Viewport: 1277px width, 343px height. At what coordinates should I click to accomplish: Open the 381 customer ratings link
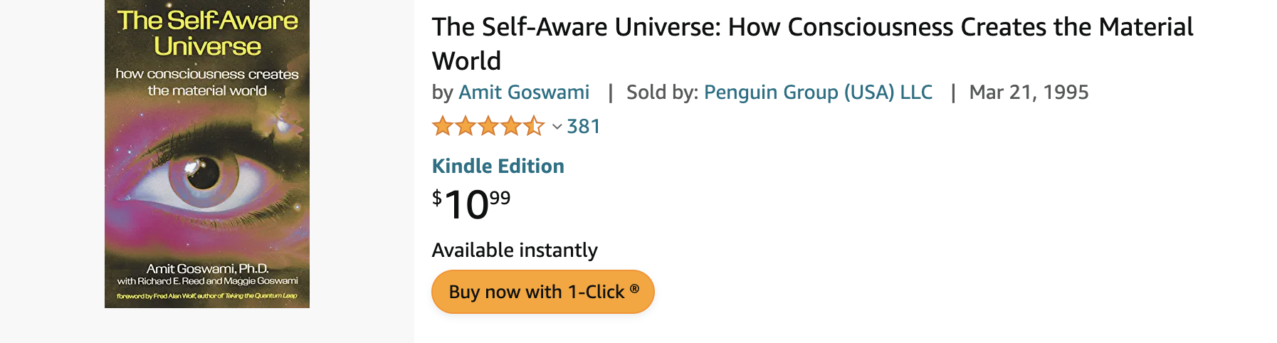[584, 127]
